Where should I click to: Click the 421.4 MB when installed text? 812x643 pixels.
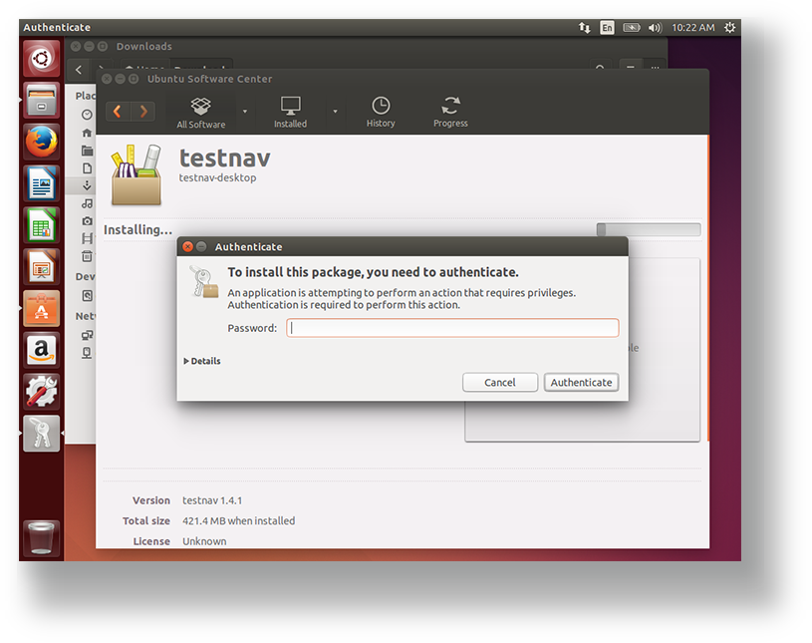click(x=239, y=520)
